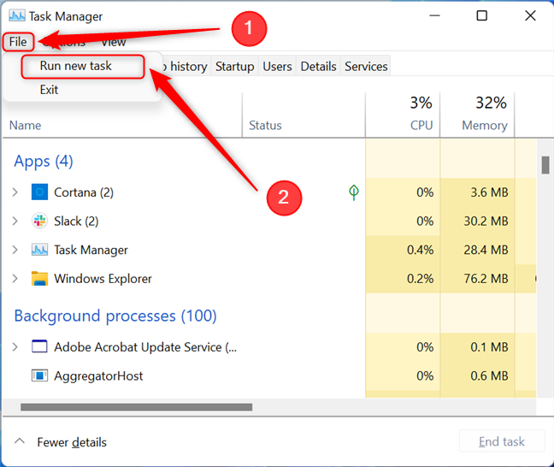
Task: Click the 76.2 MB memory value
Action: 486,279
